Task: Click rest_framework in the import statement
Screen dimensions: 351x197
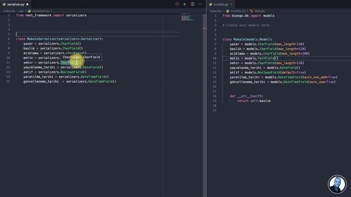Action: point(38,15)
